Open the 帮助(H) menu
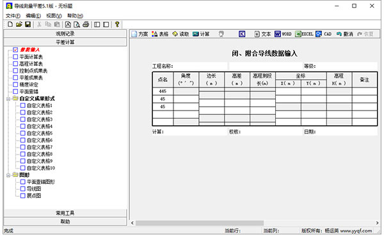The height and width of the screenshot is (237, 384). pyautogui.click(x=75, y=16)
